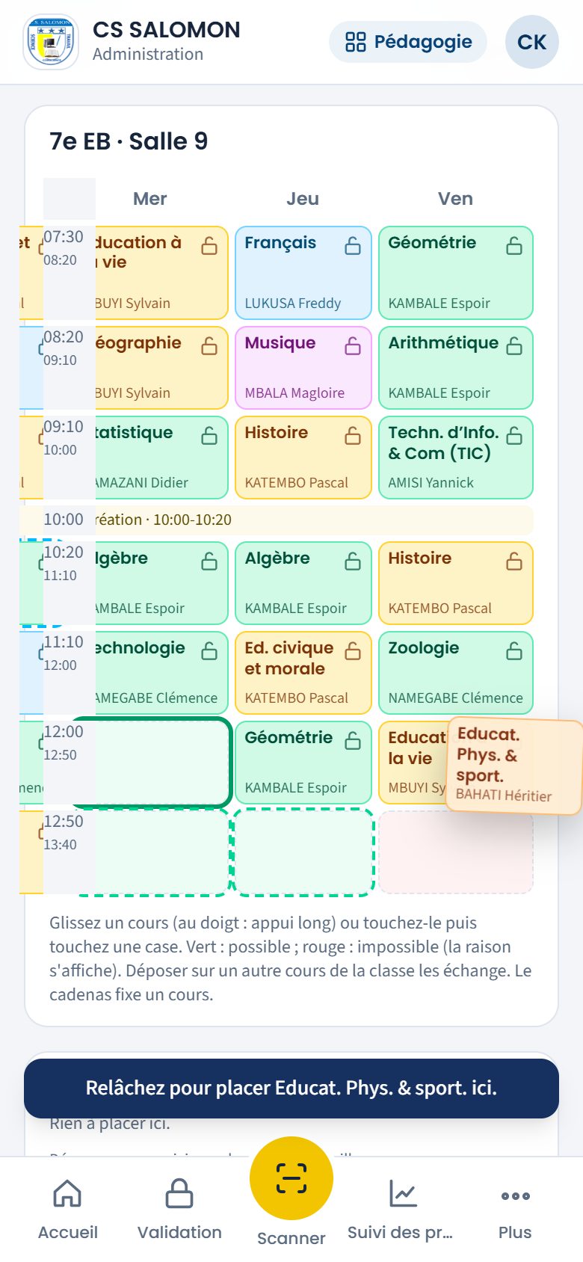The width and height of the screenshot is (583, 1262).
Task: Click teacher name NAMEGABE Clémence under Zoologie
Action: [x=456, y=698]
